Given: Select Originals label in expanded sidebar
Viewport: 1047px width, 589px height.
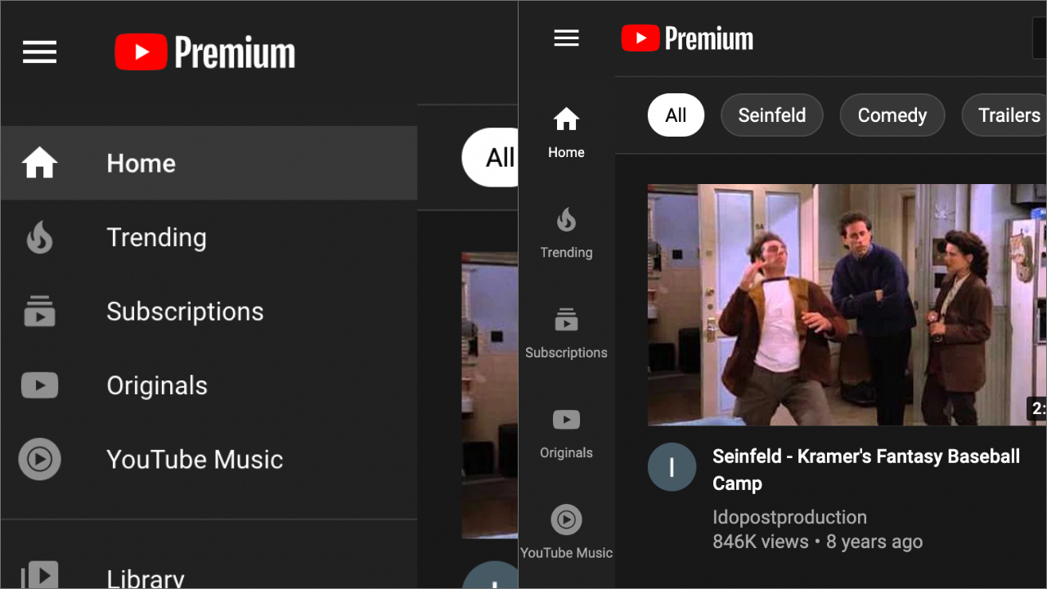Looking at the screenshot, I should pos(157,385).
